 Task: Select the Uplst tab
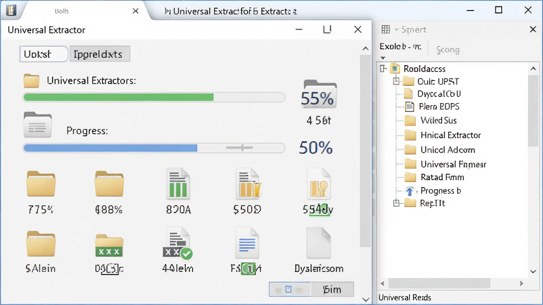(x=43, y=54)
